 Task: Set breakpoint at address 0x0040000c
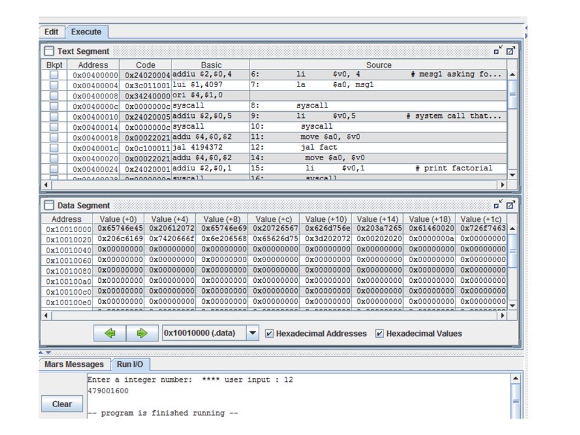54,106
